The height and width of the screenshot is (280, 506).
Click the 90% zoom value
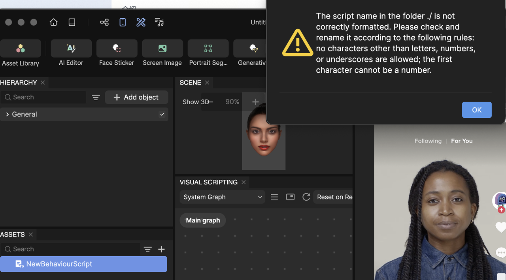232,102
